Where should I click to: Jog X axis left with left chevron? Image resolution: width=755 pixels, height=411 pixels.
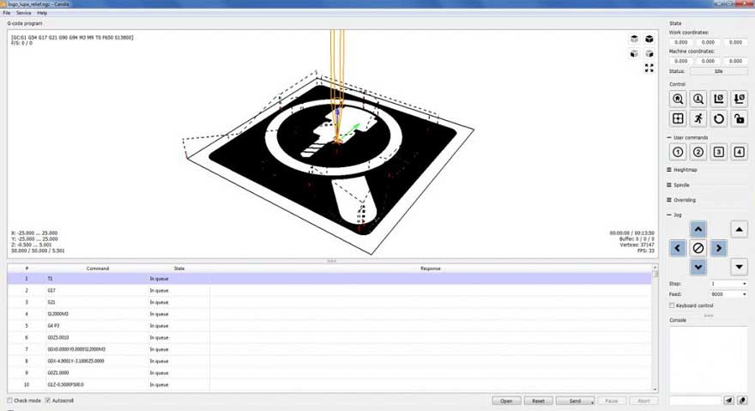click(x=678, y=248)
